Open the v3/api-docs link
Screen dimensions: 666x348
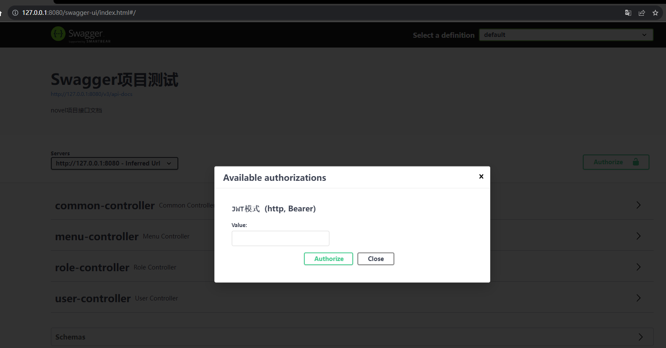[92, 94]
